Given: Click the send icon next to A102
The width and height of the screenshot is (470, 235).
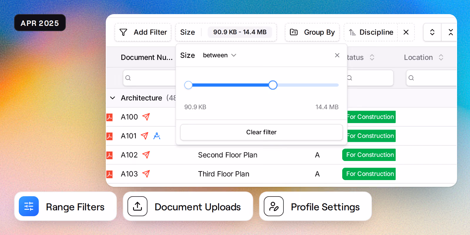Looking at the screenshot, I should click(x=146, y=155).
